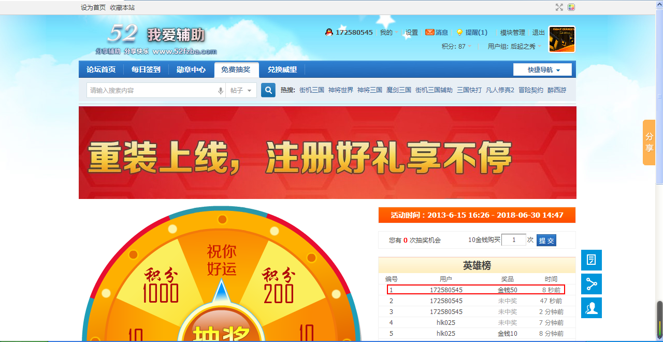663x342 pixels.
Task: Open the 兑换威望 tab
Action: [x=282, y=69]
